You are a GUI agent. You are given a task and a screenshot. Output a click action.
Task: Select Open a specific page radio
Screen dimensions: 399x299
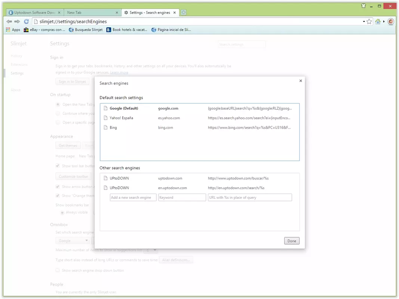point(58,123)
